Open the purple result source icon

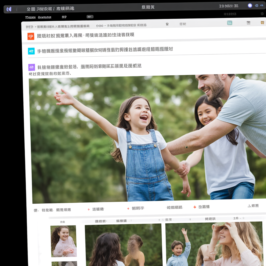click(x=31, y=67)
